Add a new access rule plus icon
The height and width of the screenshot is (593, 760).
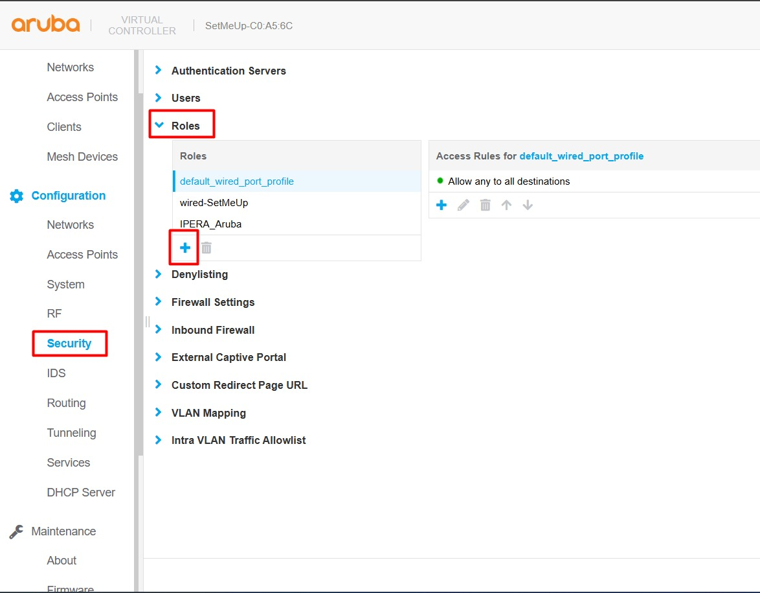441,205
